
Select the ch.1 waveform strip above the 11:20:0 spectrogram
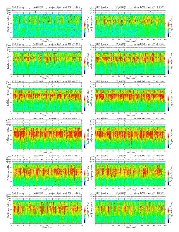pos(47,197)
